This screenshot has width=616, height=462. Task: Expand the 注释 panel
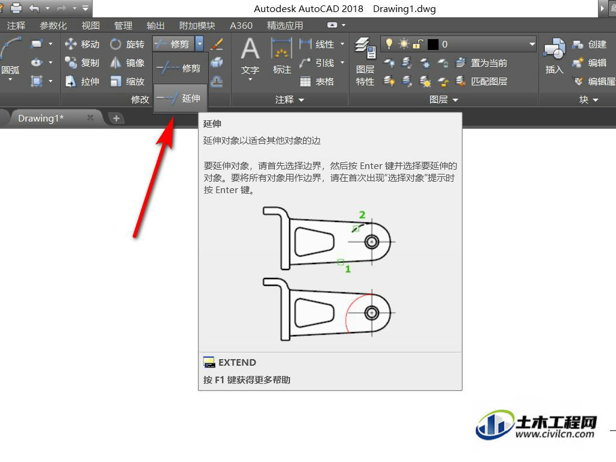point(289,100)
